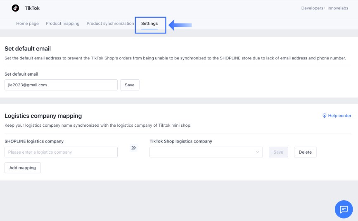Select the Settings tab
Image resolution: width=358 pixels, height=221 pixels.
(149, 24)
